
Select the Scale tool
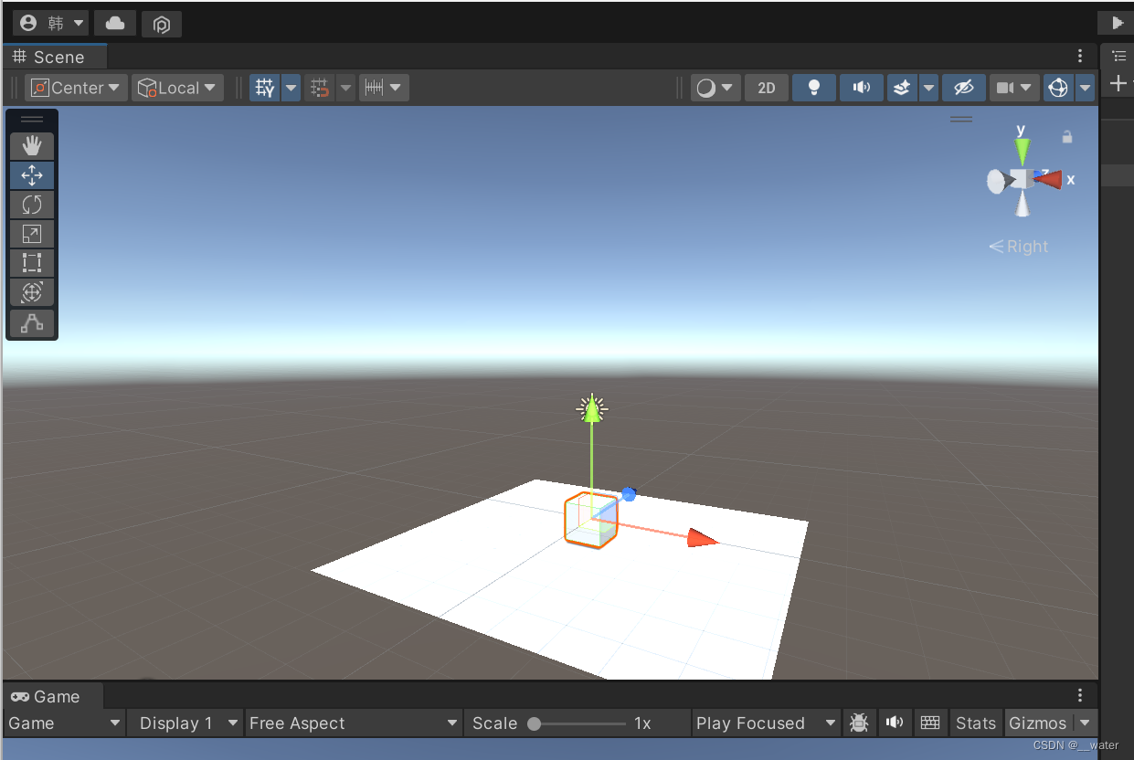[32, 233]
